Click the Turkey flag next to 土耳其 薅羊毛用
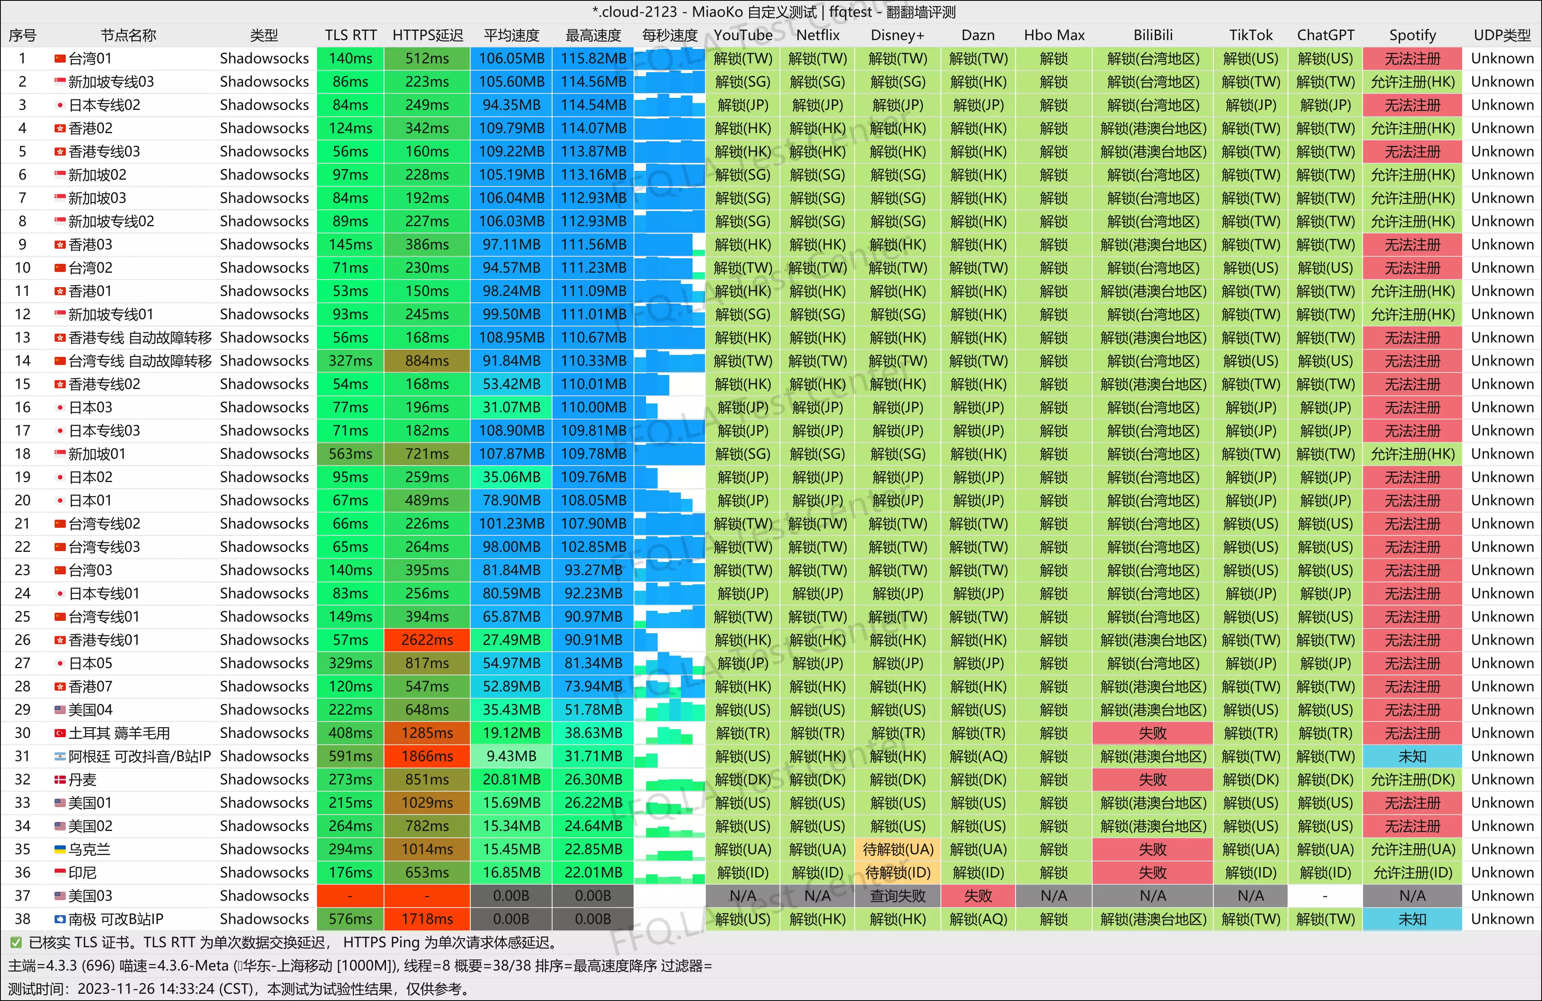This screenshot has height=1001, width=1542. click(60, 733)
